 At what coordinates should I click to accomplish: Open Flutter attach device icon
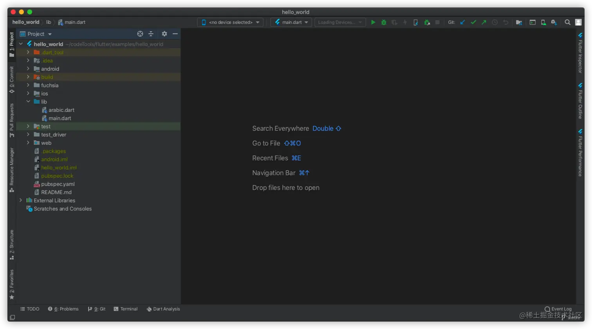tap(416, 22)
